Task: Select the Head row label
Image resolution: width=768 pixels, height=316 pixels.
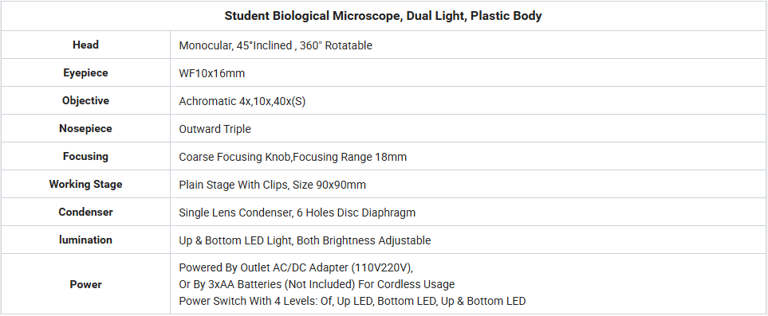Action: coord(85,45)
